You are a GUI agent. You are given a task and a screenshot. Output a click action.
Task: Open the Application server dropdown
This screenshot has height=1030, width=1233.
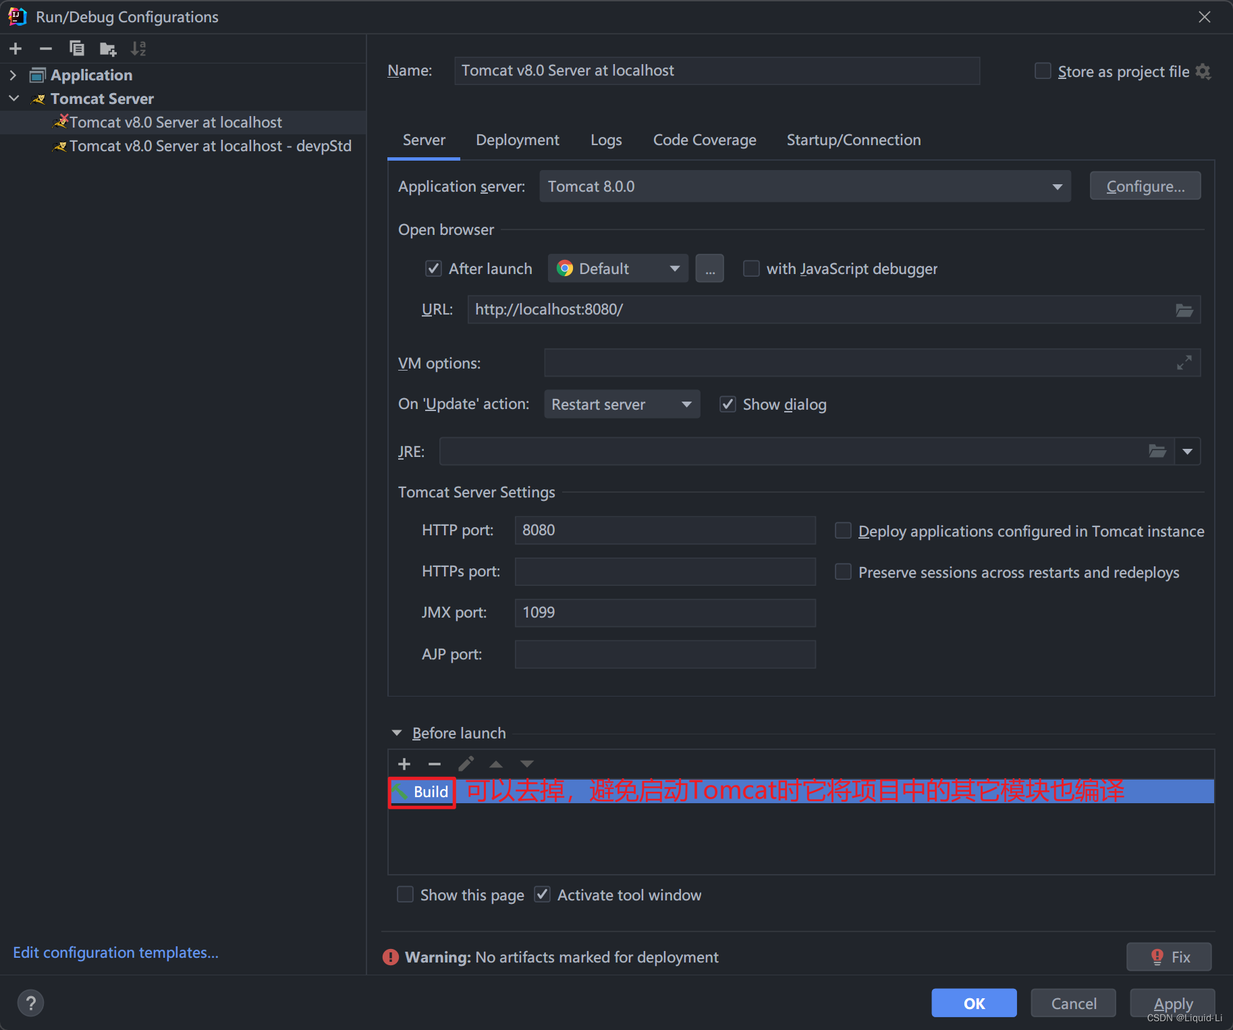(805, 186)
